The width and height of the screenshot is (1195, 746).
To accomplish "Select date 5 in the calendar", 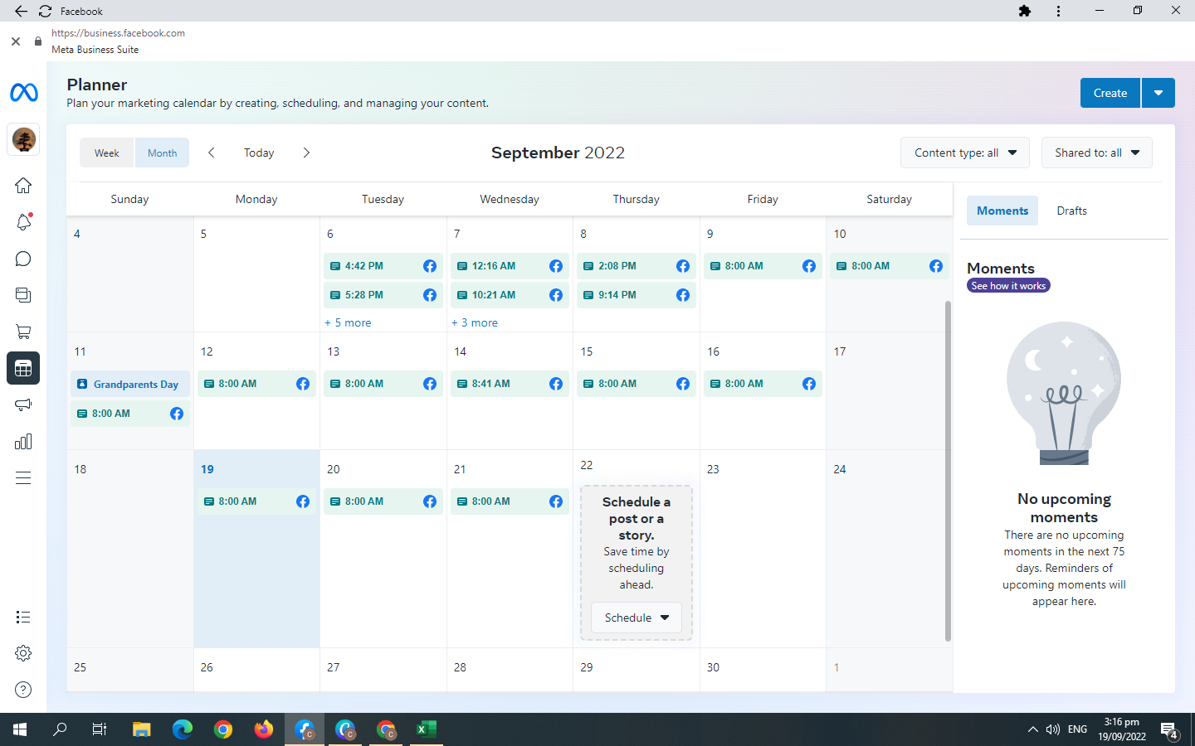I will coord(203,234).
